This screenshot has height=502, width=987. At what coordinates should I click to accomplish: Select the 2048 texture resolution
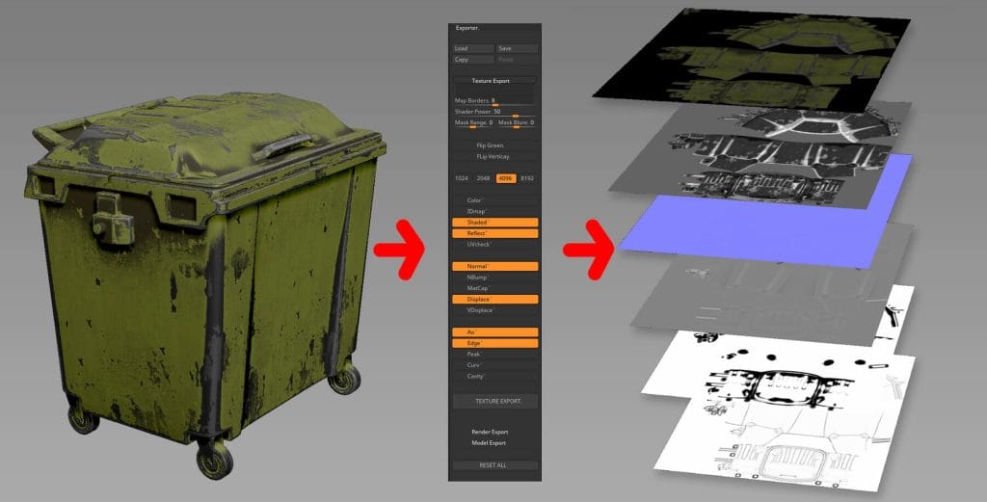(x=484, y=178)
